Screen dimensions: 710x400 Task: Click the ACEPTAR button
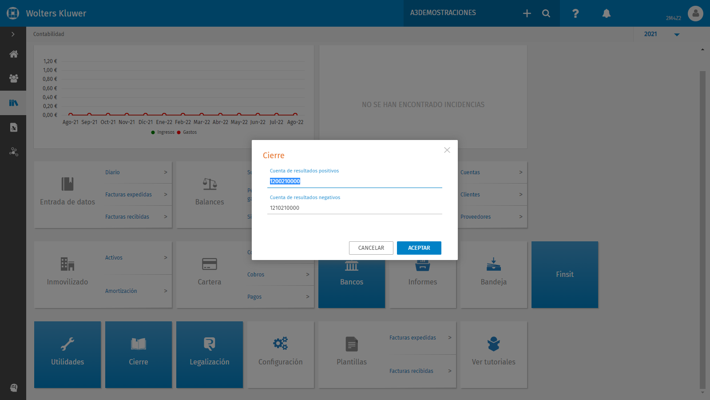419,248
